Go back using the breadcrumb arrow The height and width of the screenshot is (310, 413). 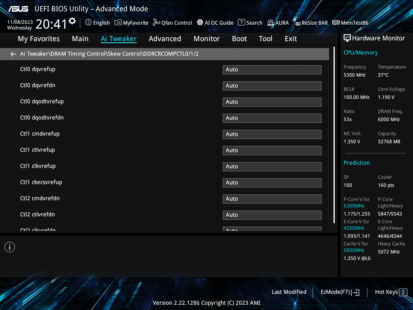(x=13, y=54)
